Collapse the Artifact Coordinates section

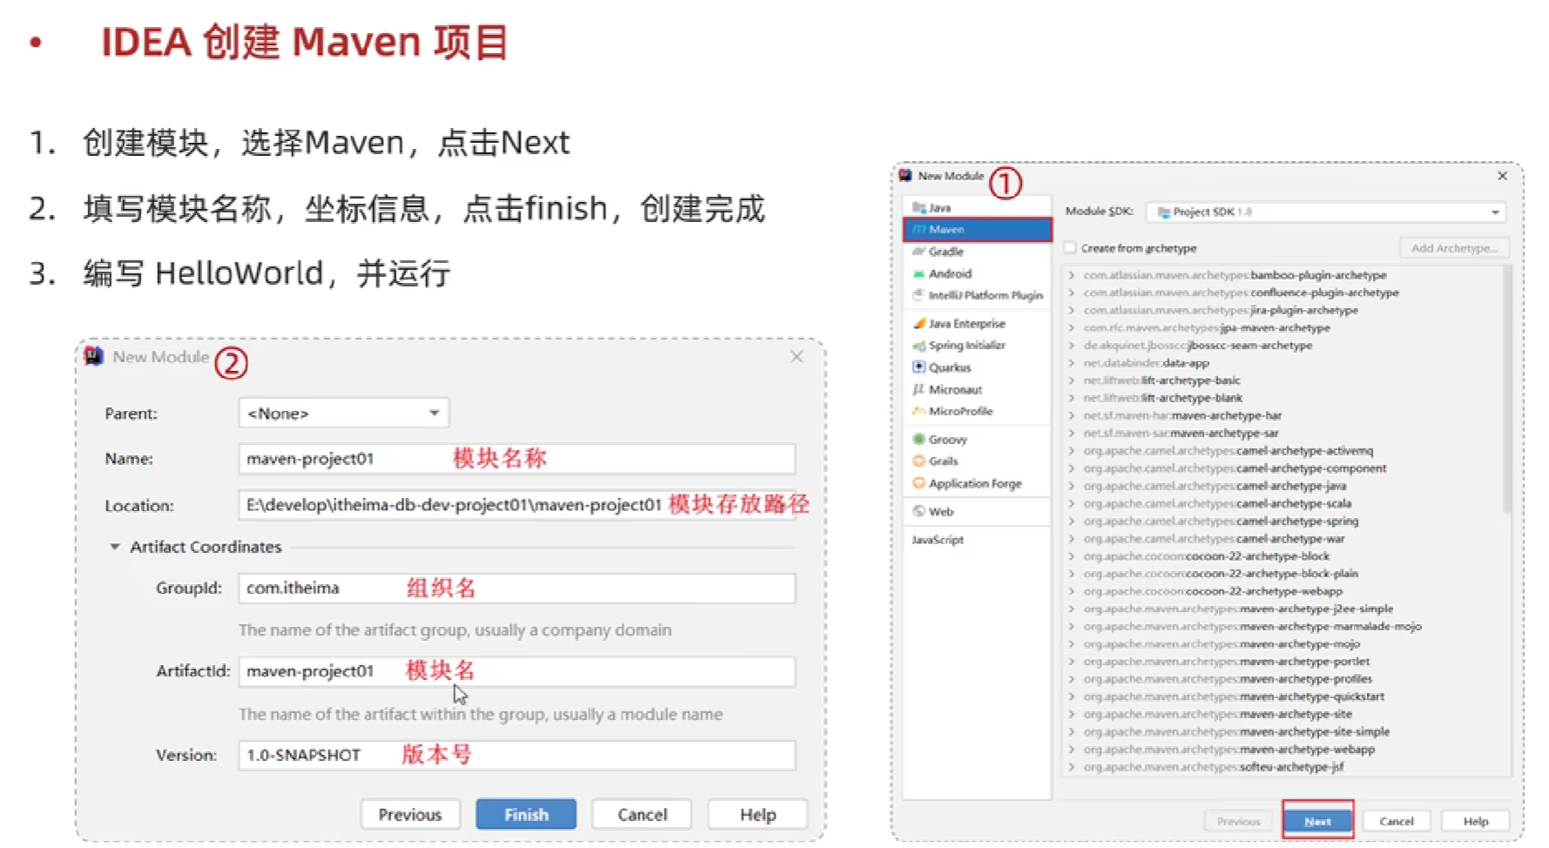(x=114, y=547)
